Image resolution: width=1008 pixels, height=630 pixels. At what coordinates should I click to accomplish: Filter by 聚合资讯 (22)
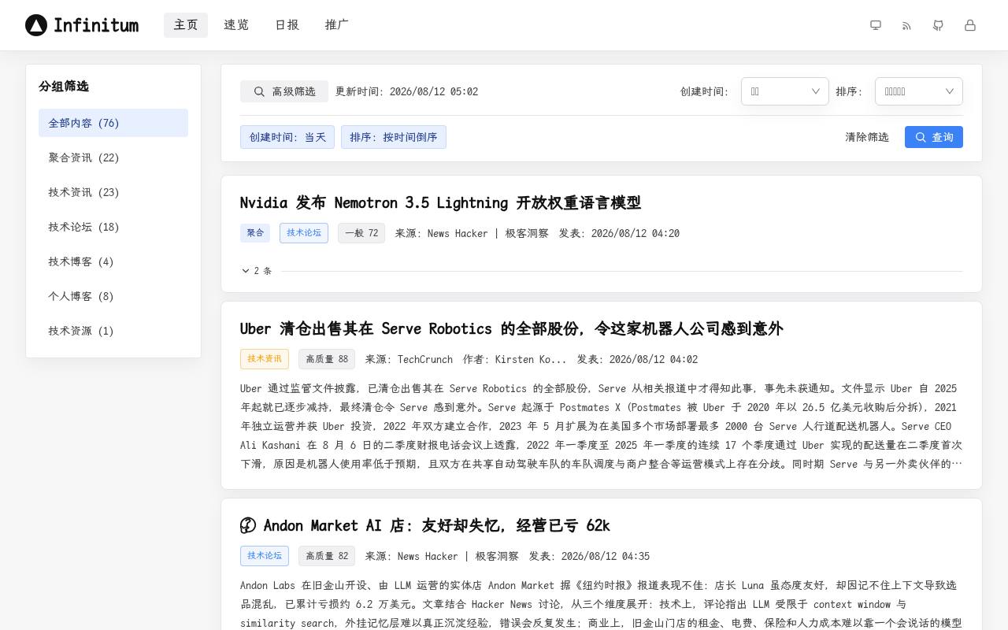[113, 157]
